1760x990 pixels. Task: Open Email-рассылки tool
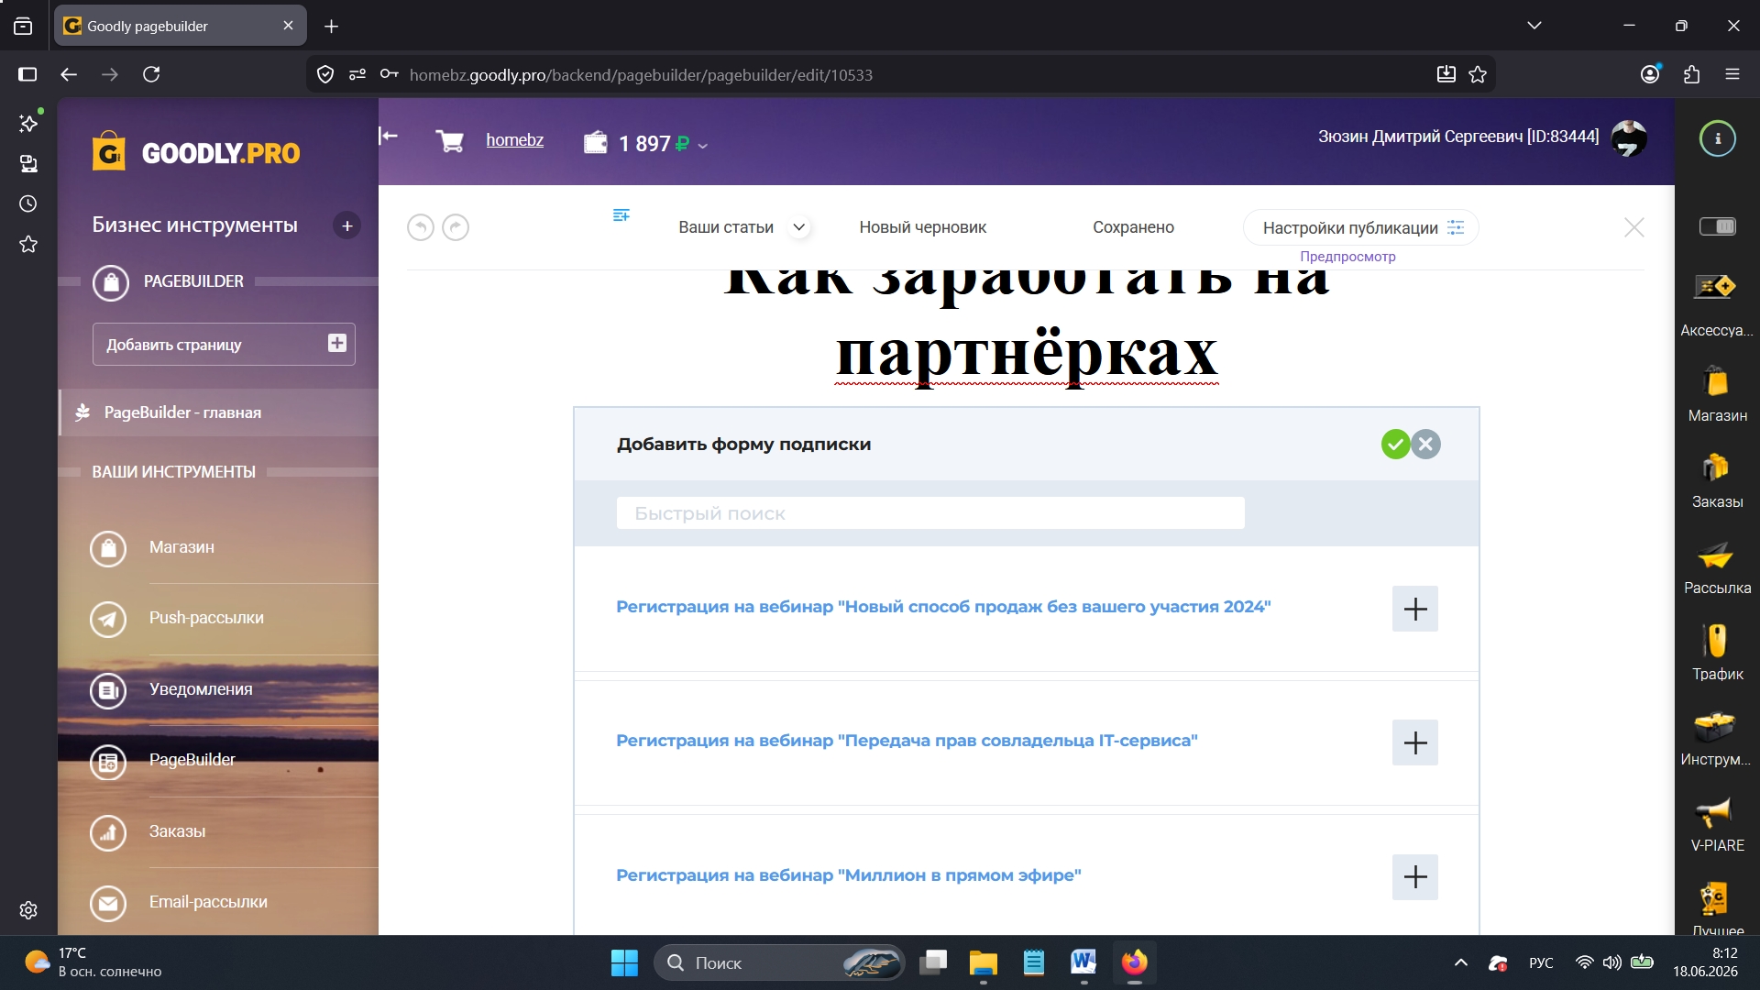[208, 902]
